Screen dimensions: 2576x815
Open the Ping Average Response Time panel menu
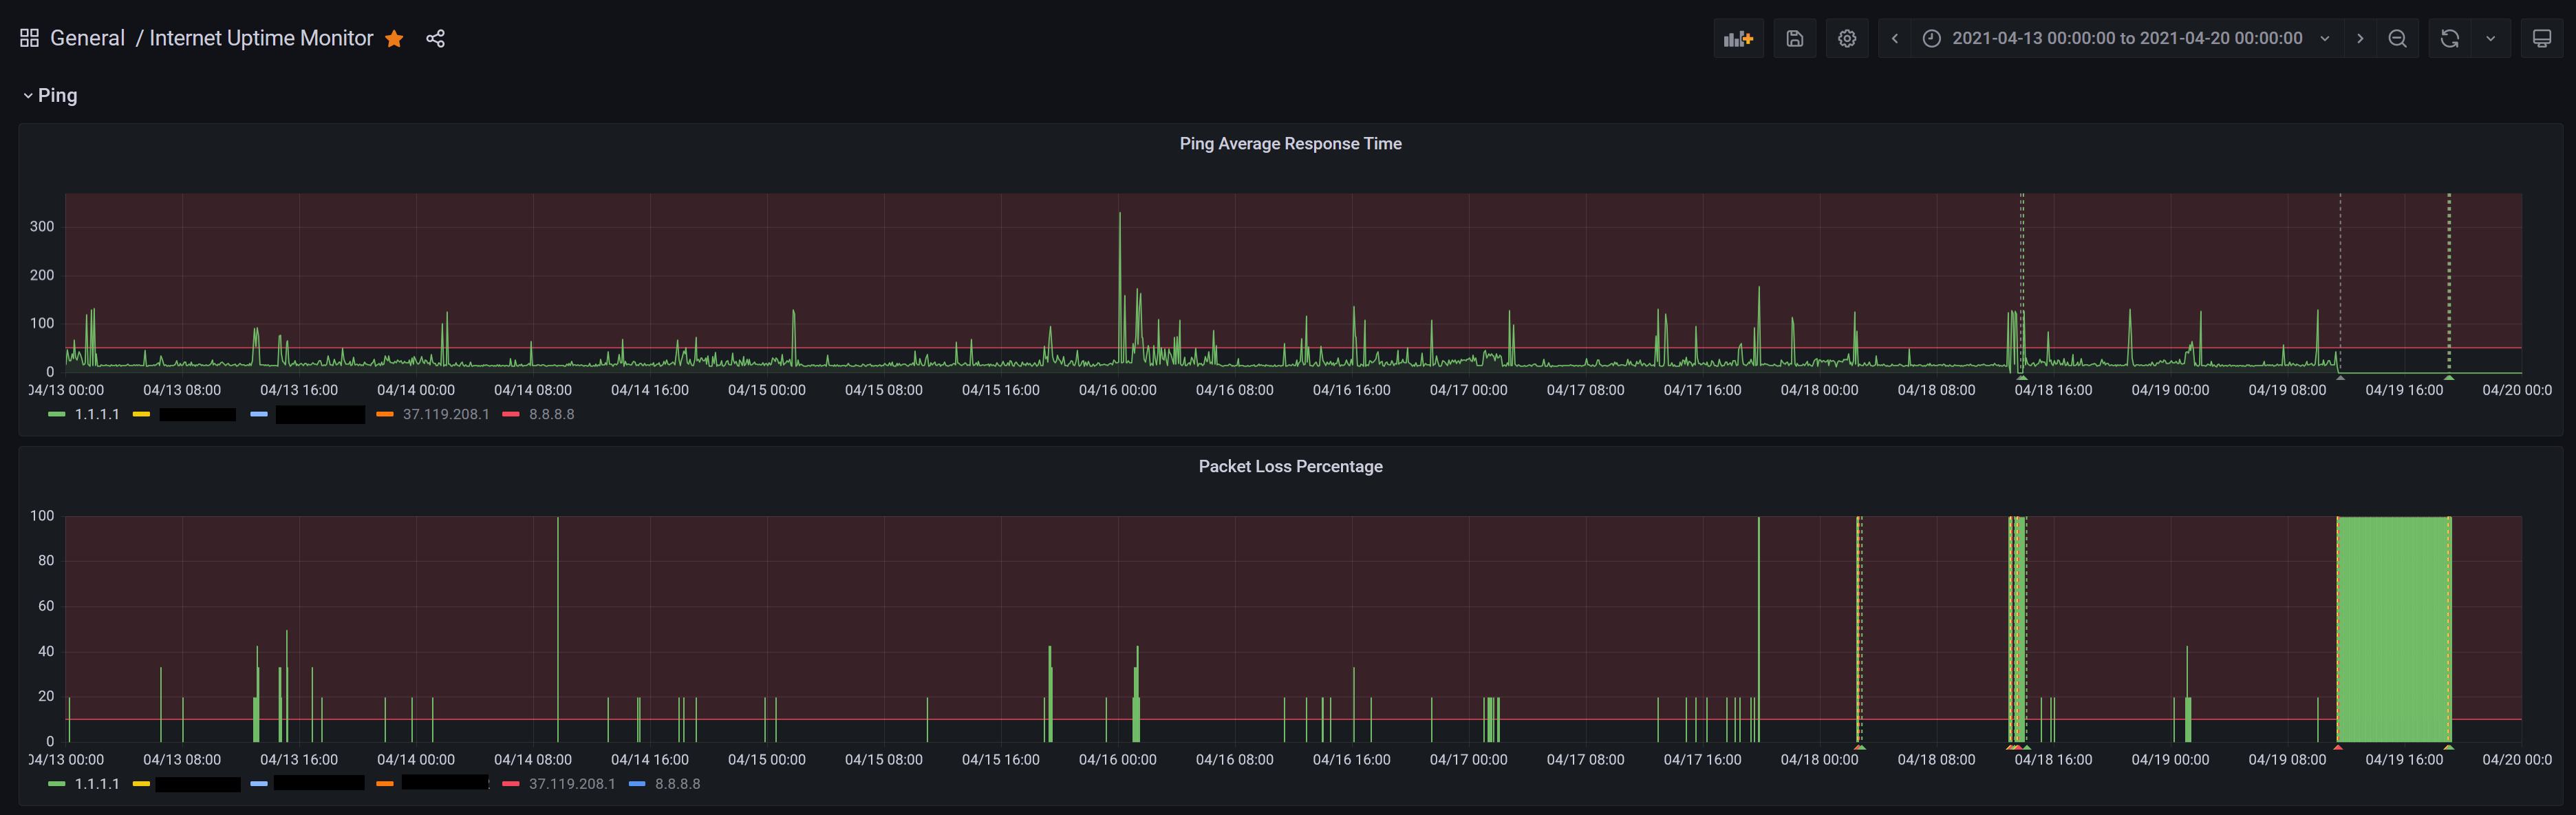[1289, 144]
